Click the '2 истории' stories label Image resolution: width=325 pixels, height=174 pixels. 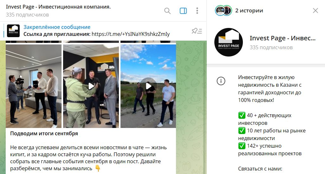(249, 10)
